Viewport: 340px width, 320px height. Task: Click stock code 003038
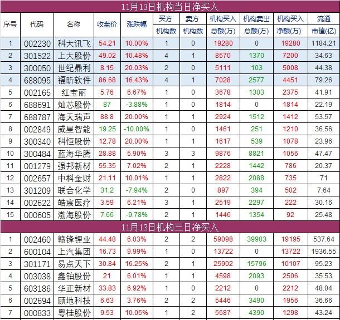(37, 277)
